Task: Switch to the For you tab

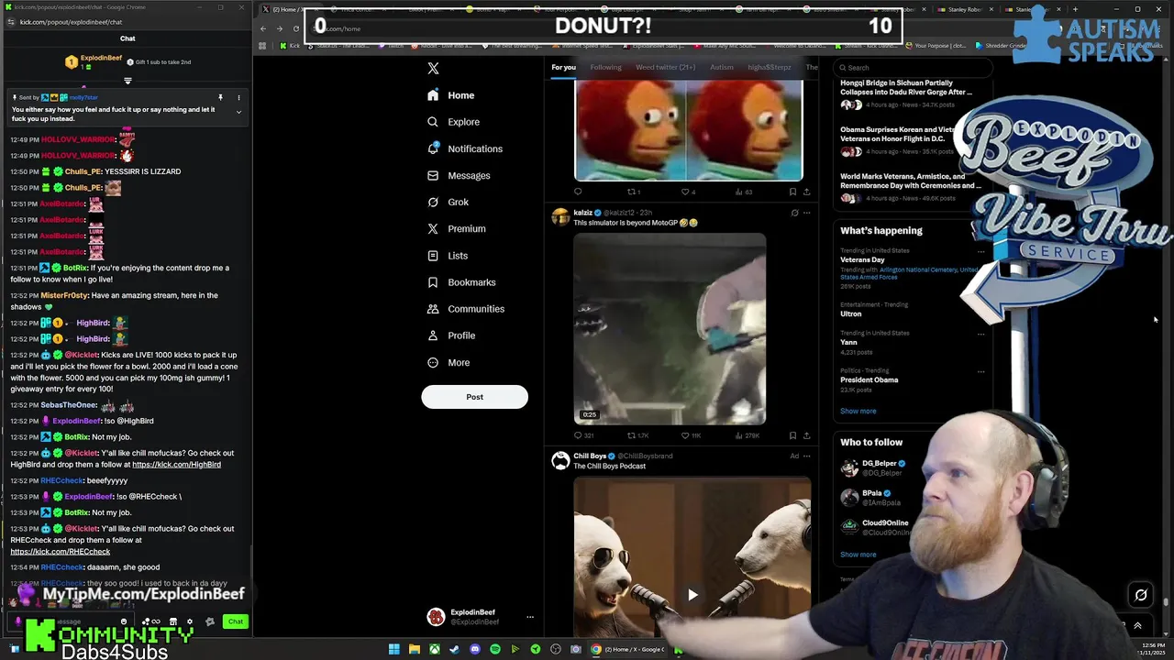Action: [563, 67]
